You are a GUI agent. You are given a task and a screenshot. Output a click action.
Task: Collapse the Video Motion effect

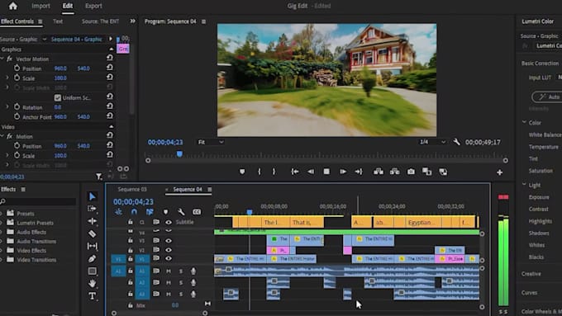[2, 136]
